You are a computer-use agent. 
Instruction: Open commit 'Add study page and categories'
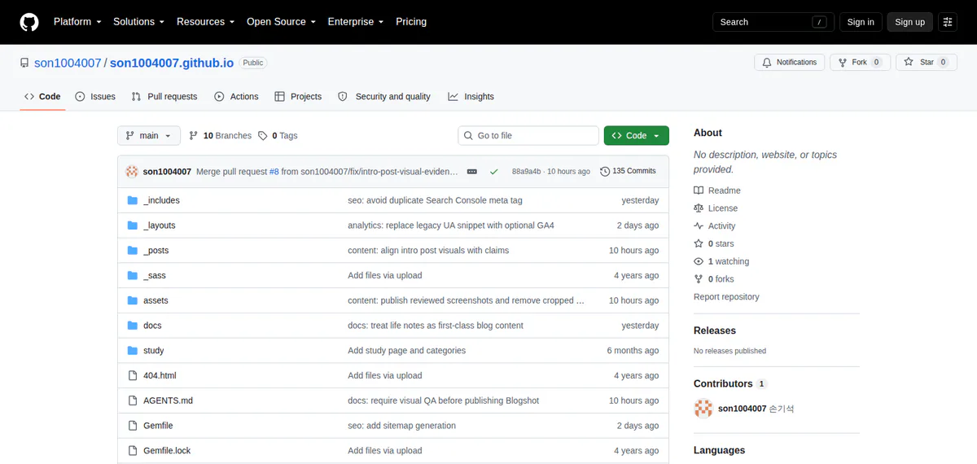pyautogui.click(x=406, y=351)
